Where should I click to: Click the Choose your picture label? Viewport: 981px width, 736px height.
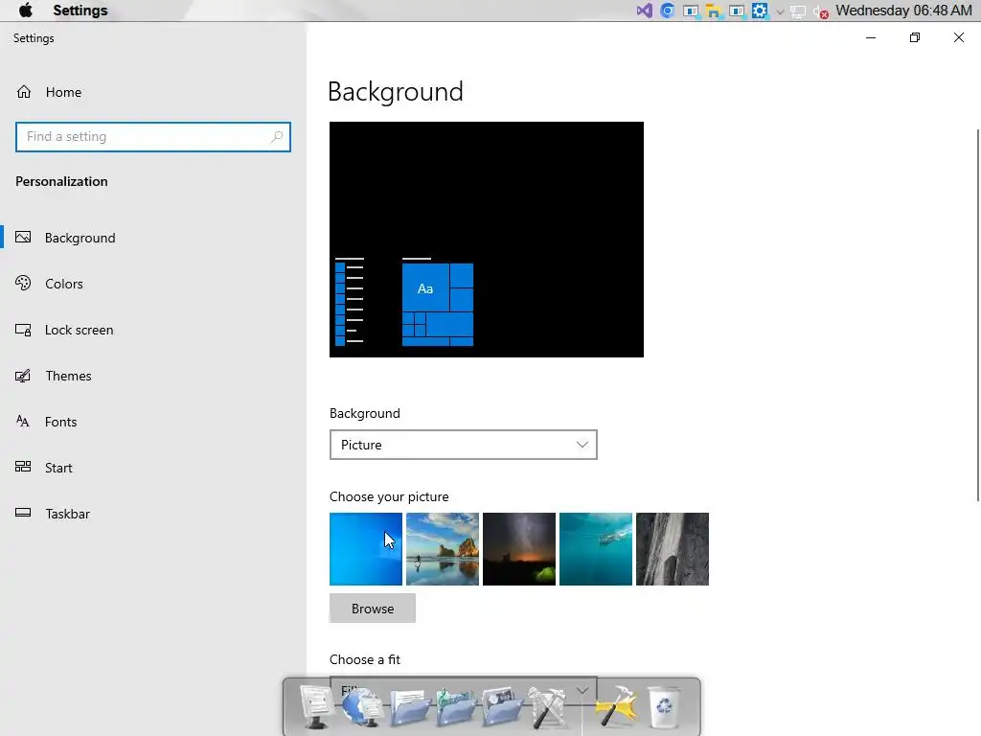(x=389, y=496)
